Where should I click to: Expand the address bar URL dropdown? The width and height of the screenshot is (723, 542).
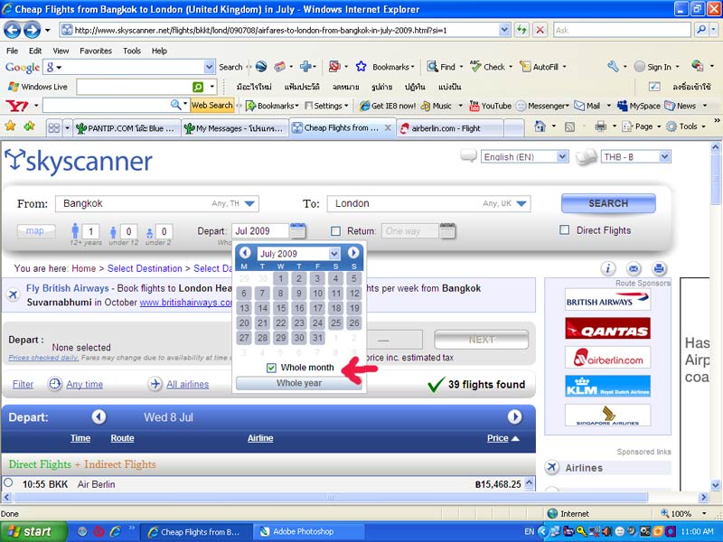[504, 30]
